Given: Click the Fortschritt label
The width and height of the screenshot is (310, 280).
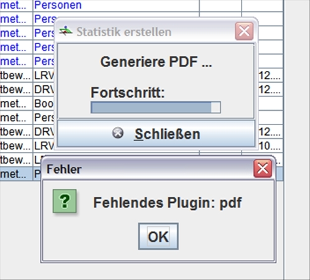Looking at the screenshot, I should coord(128,93).
